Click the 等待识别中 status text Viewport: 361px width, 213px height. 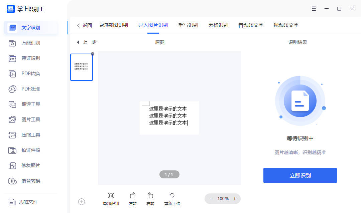tap(300, 138)
